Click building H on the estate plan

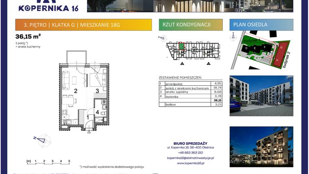277,60
